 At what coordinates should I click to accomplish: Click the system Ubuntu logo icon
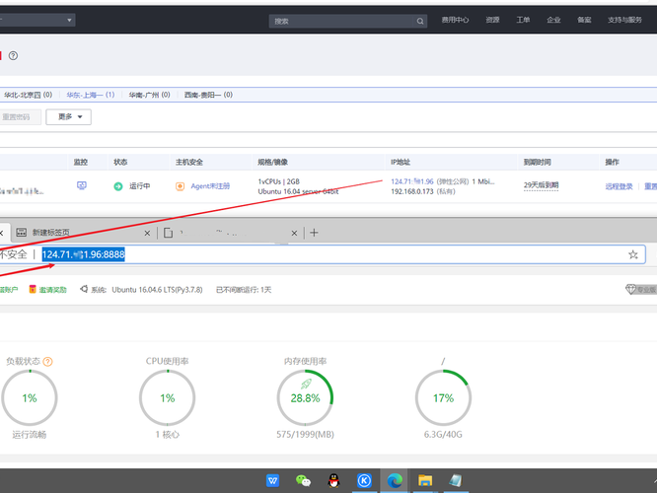click(x=84, y=289)
